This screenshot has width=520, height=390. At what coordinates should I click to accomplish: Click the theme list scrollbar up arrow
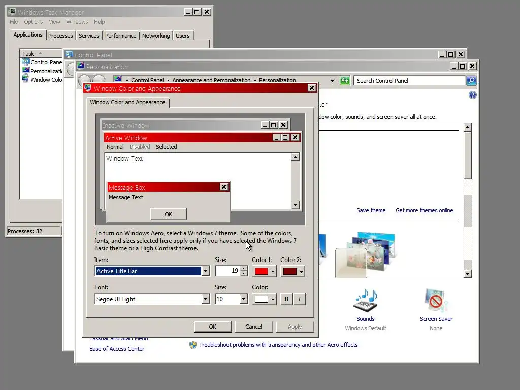(x=468, y=127)
